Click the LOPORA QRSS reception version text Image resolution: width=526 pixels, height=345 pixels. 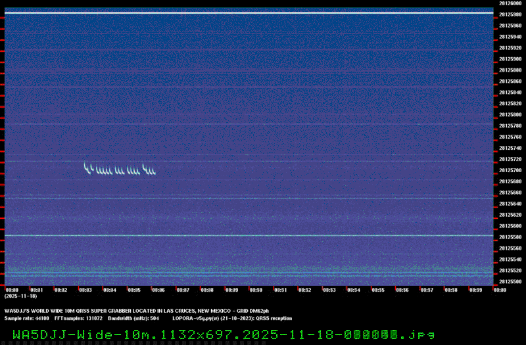[x=226, y=317]
